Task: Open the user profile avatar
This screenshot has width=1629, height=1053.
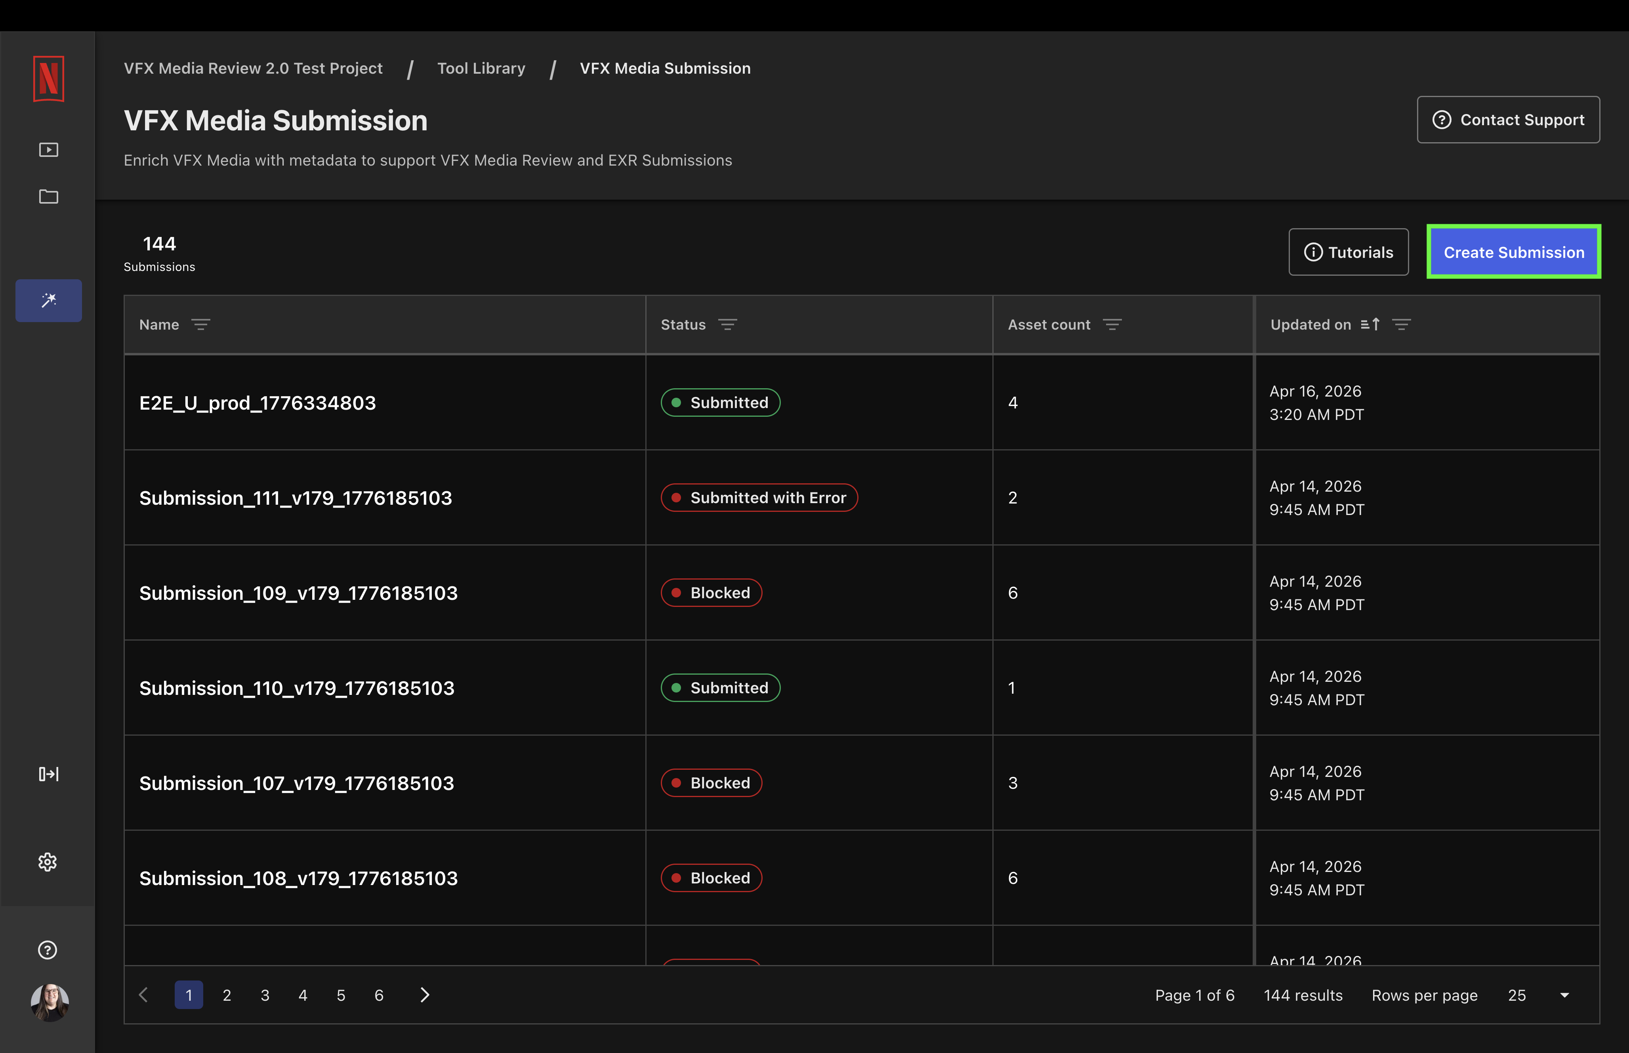Action: [49, 1002]
